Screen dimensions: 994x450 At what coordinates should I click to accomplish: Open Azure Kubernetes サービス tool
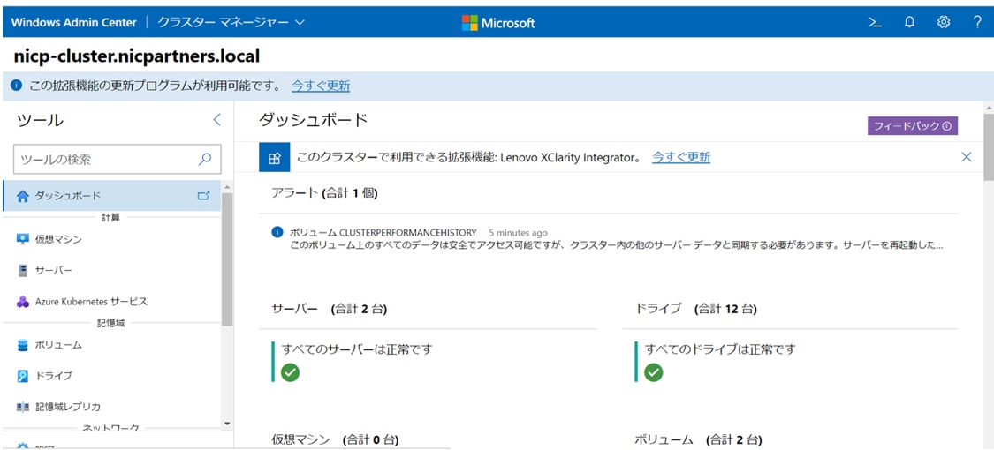tap(91, 302)
